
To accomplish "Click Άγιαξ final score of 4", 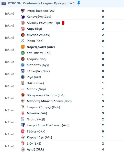I will pyautogui.click(x=103, y=149).
